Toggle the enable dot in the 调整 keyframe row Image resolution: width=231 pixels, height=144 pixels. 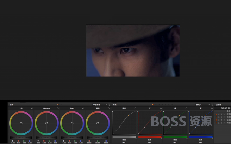click(x=216, y=123)
